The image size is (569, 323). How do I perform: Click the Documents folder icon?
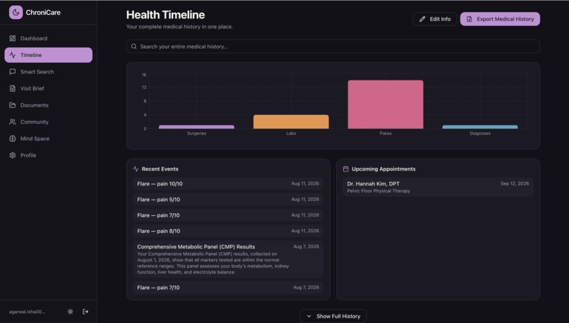coord(12,105)
